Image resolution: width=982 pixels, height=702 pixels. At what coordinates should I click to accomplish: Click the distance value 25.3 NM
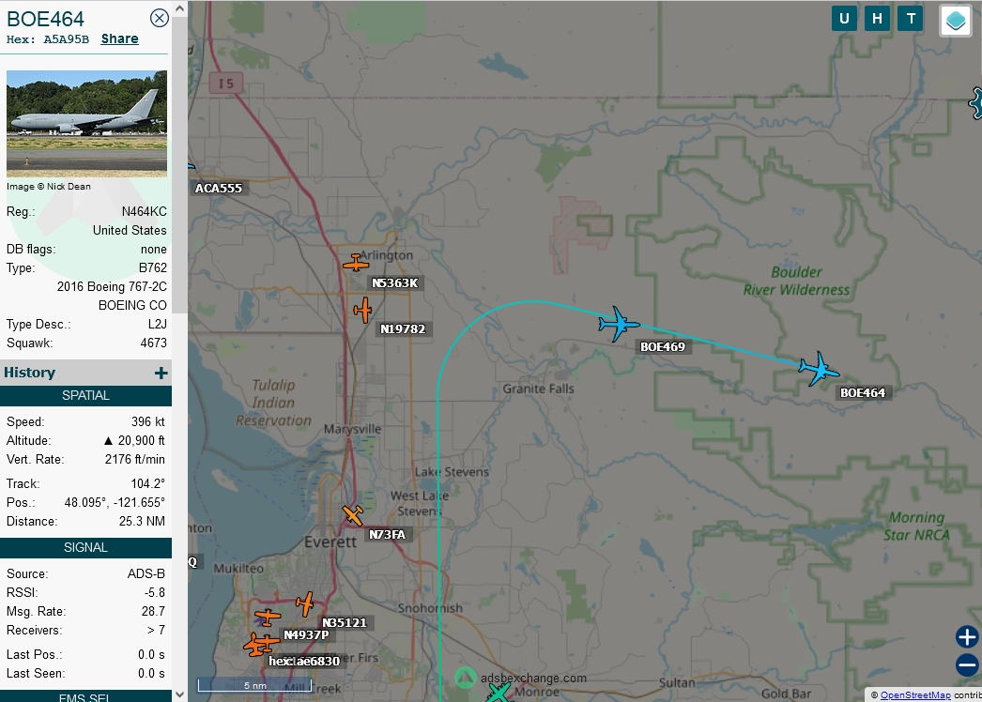pos(142,522)
